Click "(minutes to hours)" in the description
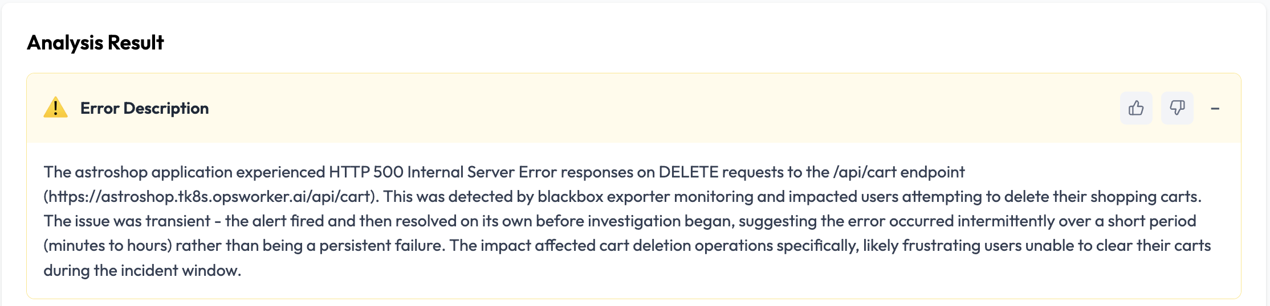 pyautogui.click(x=107, y=246)
